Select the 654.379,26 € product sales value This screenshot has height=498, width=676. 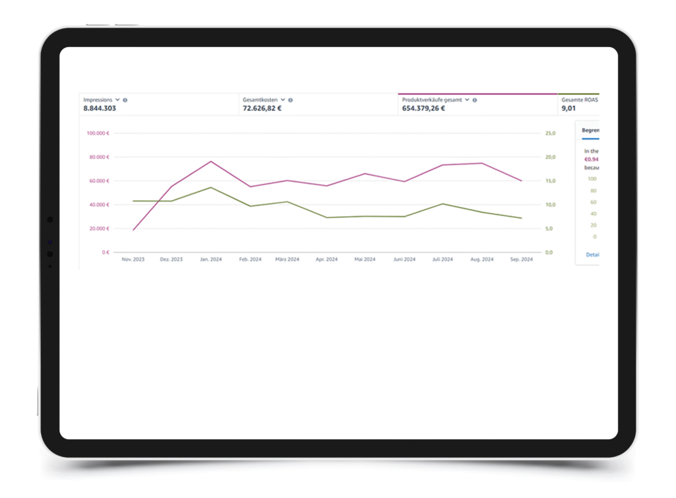point(423,108)
